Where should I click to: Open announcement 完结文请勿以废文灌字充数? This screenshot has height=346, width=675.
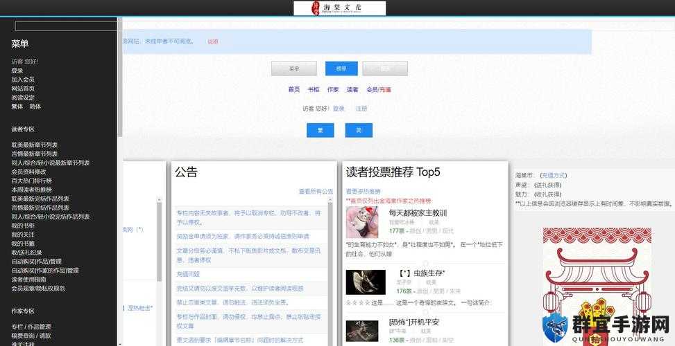coord(240,289)
